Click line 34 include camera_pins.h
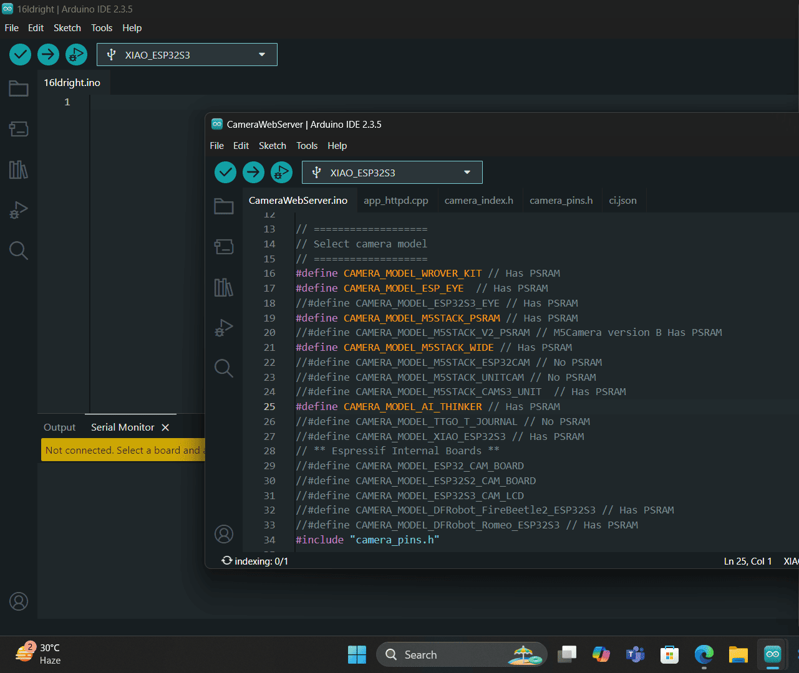Viewport: 799px width, 673px height. tap(367, 540)
